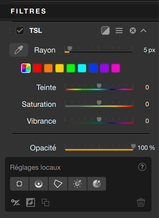This screenshot has height=218, width=159.
Task: Collapse the TSL filter panel
Action: point(143,31)
